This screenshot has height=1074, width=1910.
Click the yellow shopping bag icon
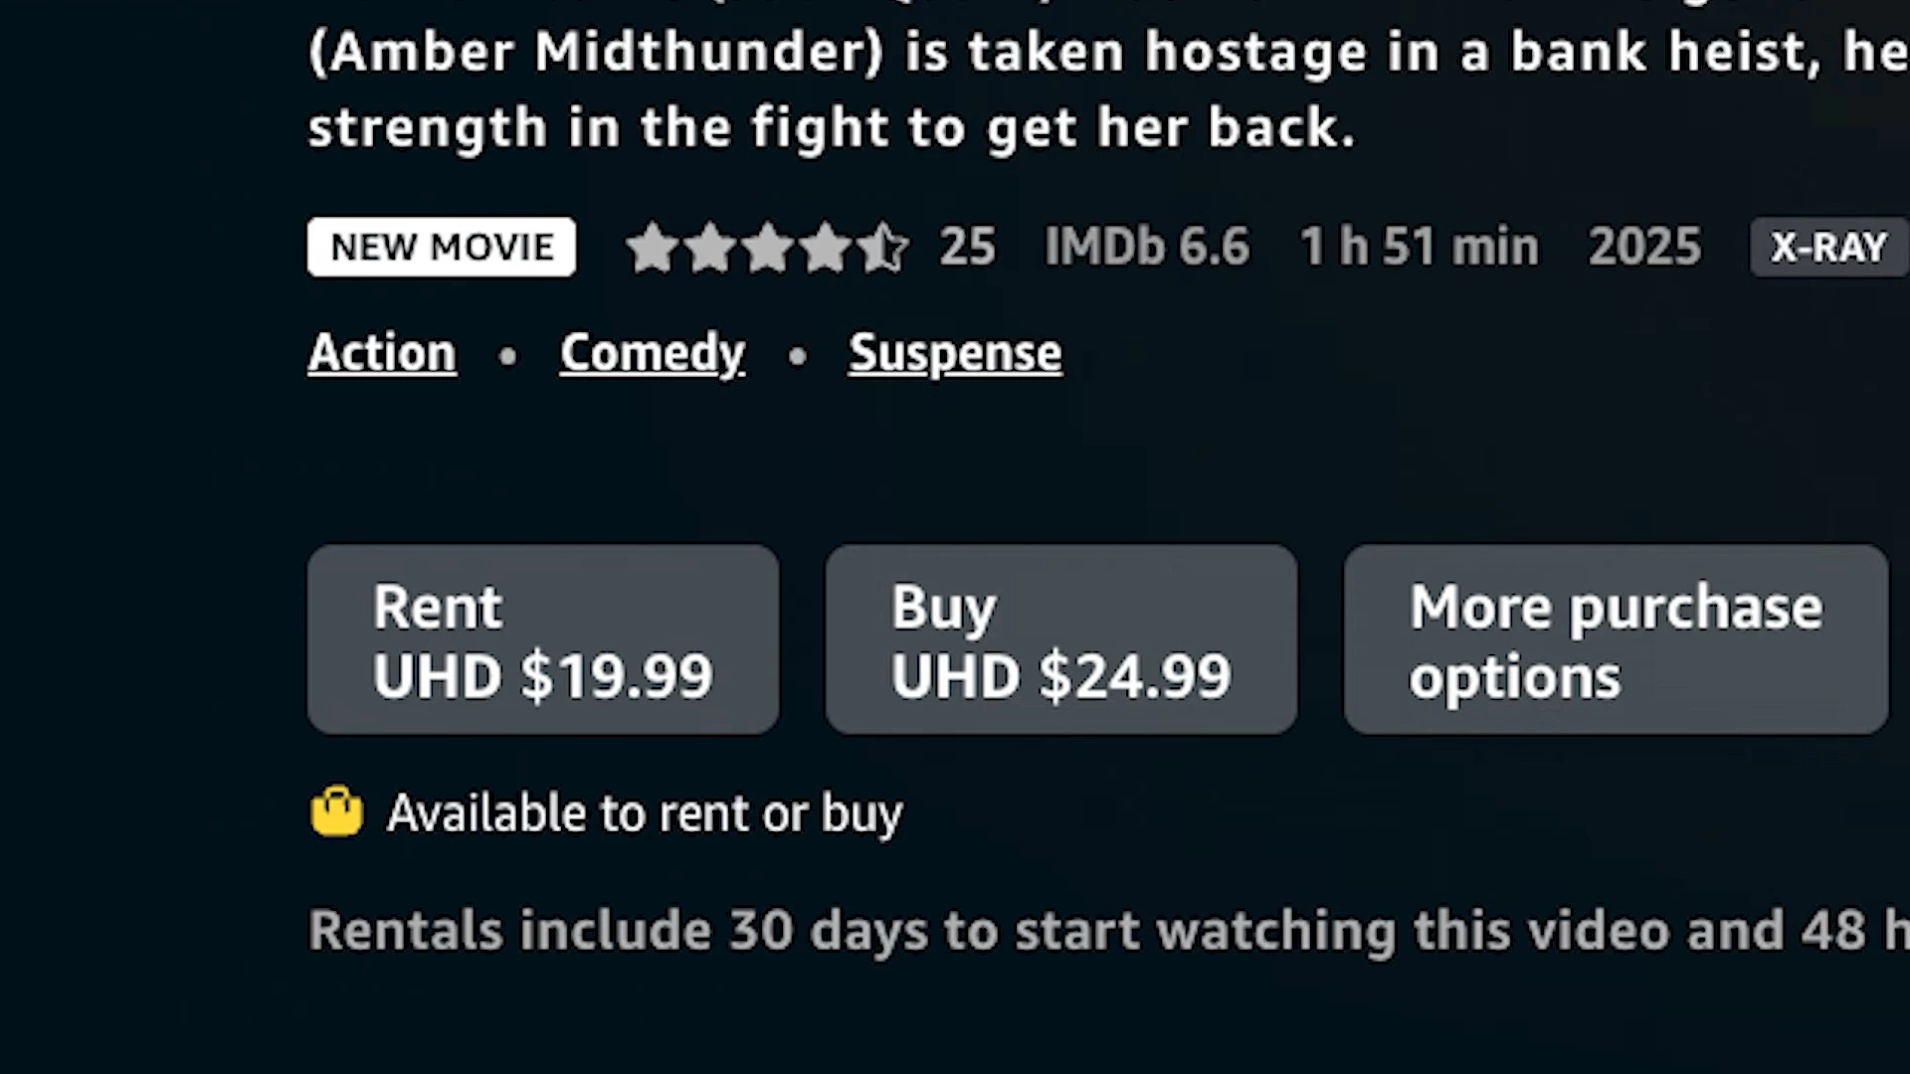336,811
